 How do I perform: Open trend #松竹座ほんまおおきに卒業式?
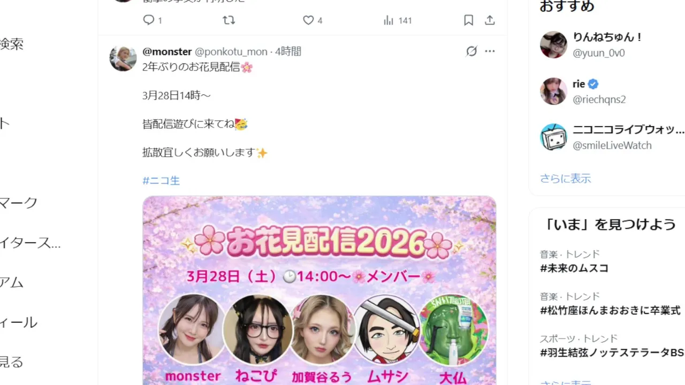point(610,310)
